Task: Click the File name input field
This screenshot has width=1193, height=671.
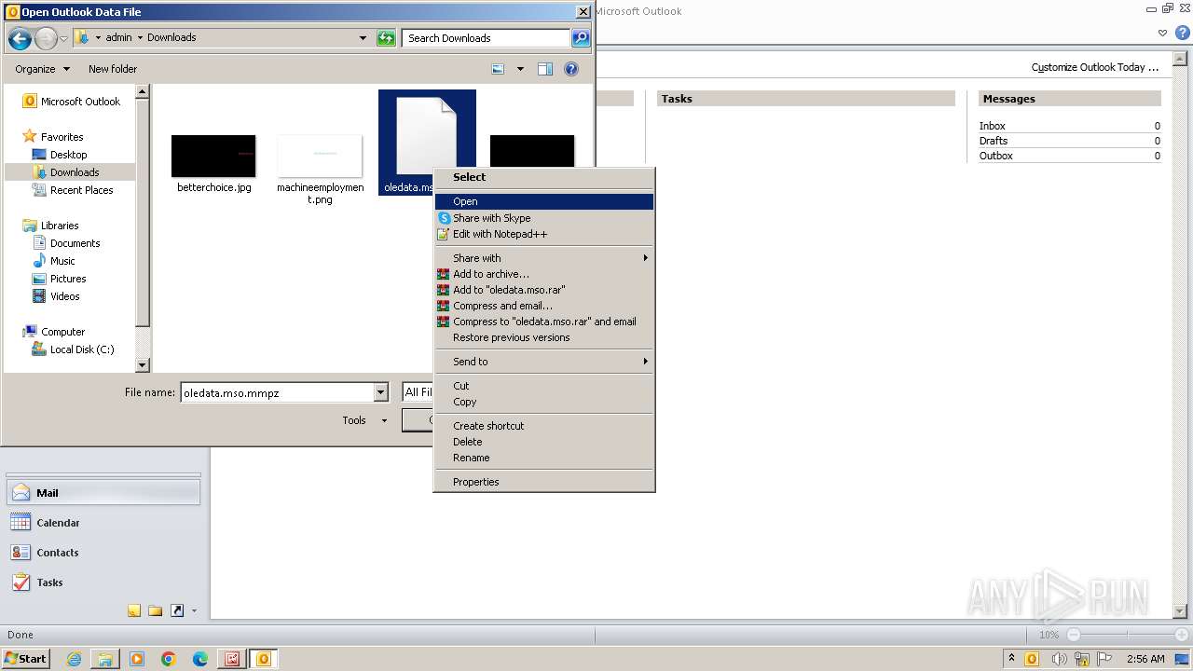Action: point(277,392)
